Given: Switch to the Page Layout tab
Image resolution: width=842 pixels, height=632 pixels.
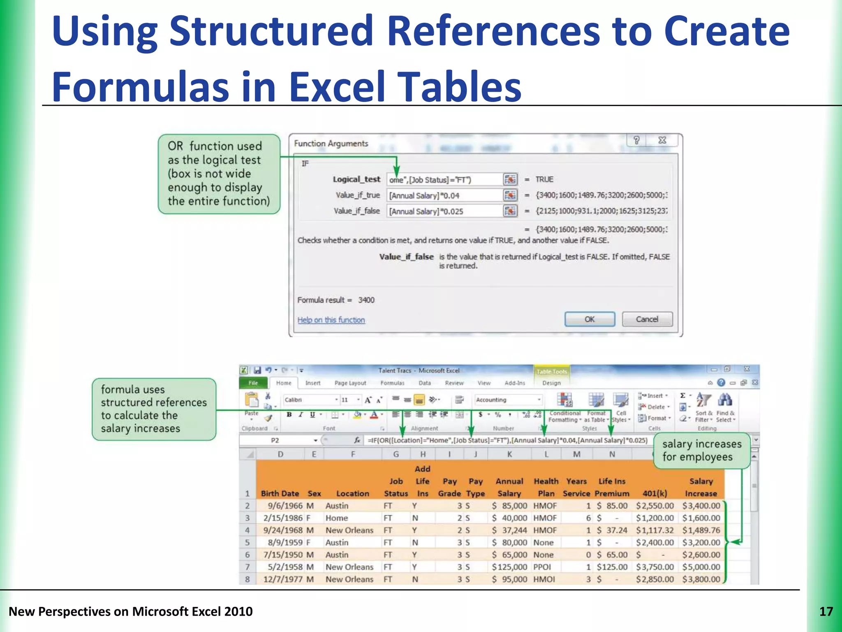Looking at the screenshot, I should tap(350, 383).
